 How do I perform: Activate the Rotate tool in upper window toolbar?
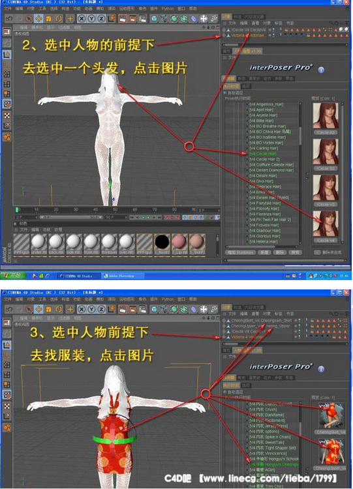tap(59, 19)
